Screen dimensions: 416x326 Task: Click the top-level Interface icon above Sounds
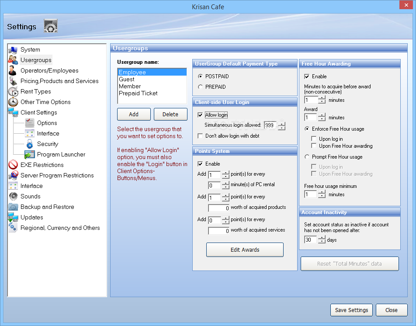click(13, 186)
